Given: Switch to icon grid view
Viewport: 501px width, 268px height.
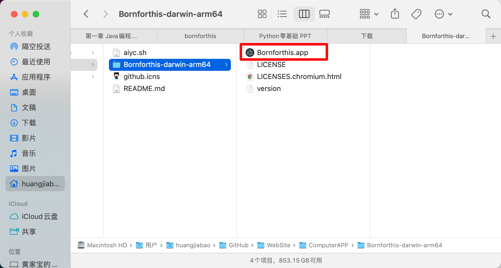Looking at the screenshot, I should pos(262,14).
